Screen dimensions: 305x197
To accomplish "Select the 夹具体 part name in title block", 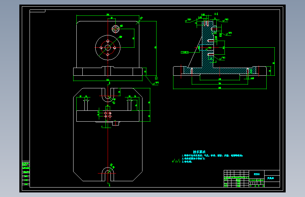I will pyautogui.click(x=271, y=178).
